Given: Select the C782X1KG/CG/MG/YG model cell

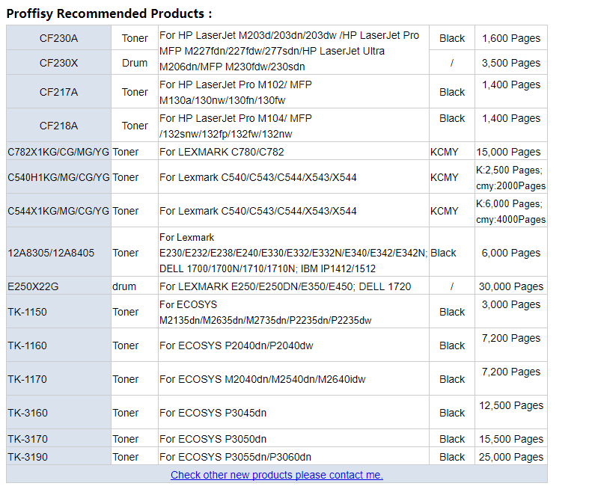Looking at the screenshot, I should (58, 151).
